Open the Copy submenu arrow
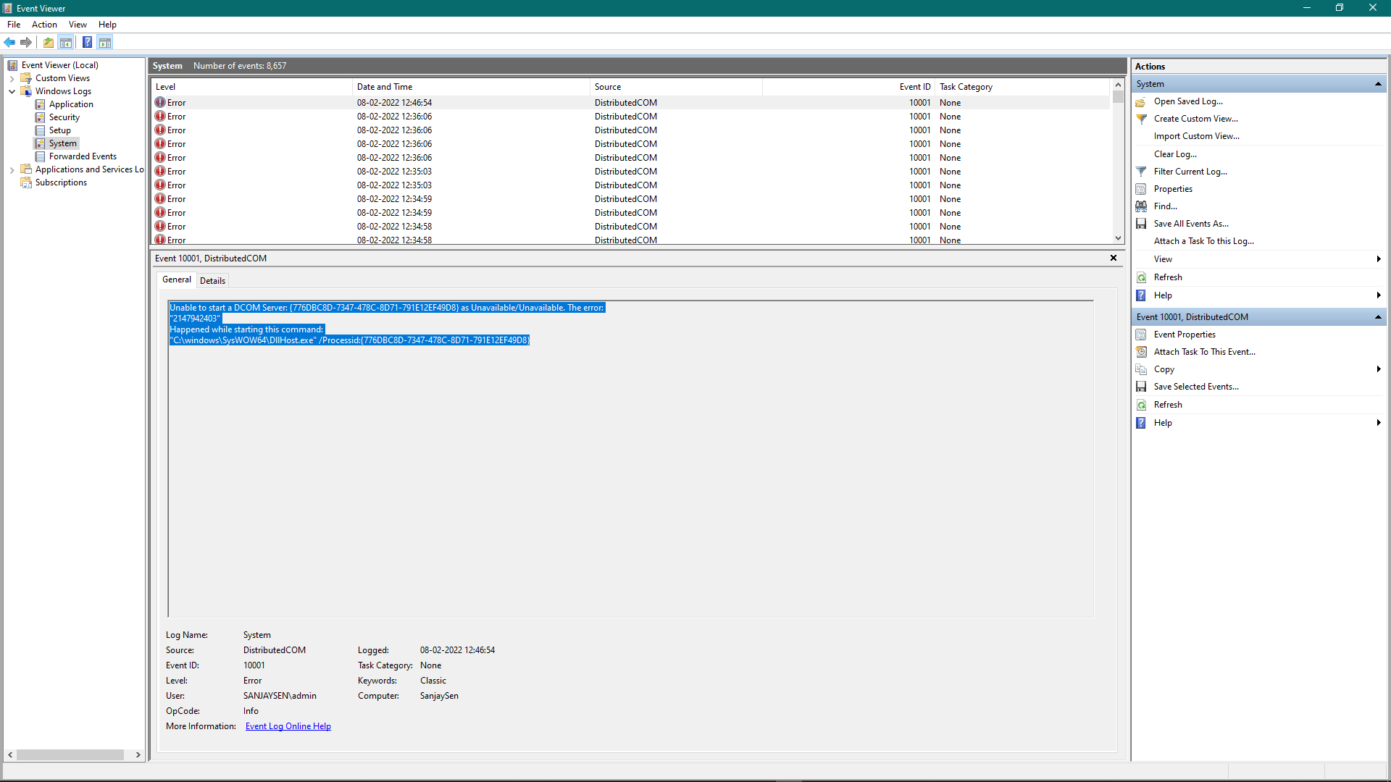 click(1379, 369)
